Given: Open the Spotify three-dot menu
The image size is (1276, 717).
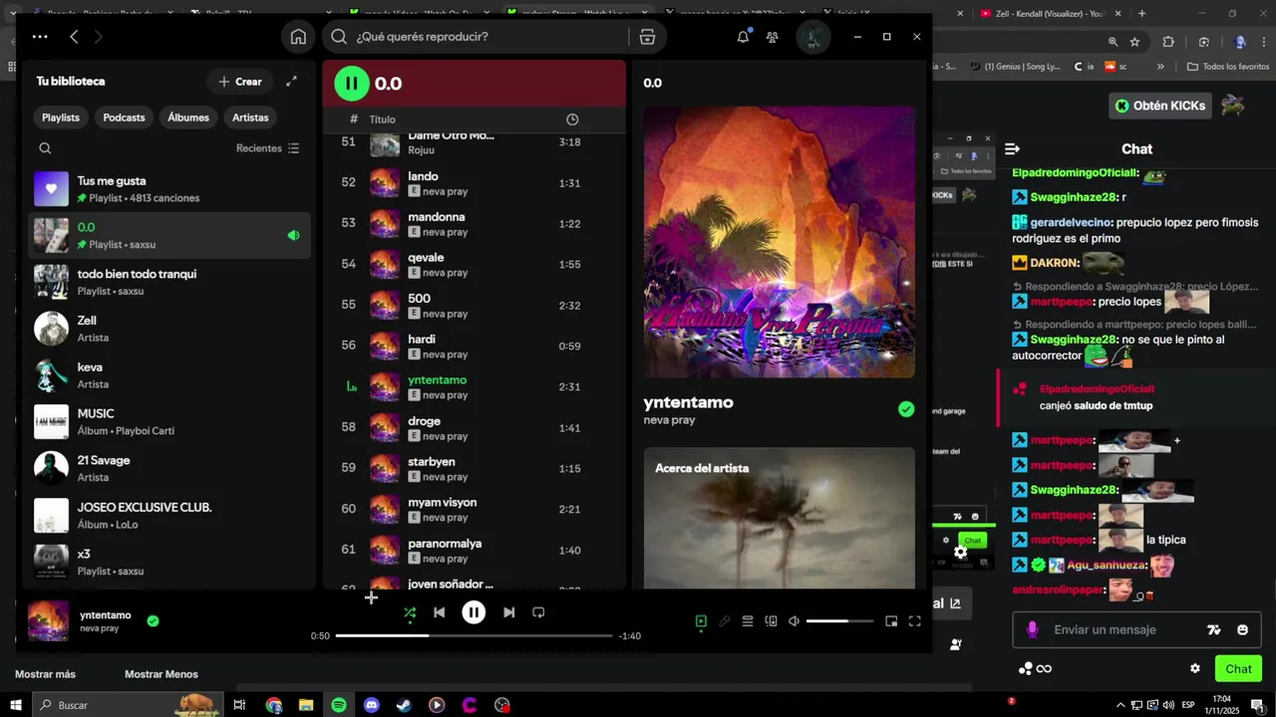Looking at the screenshot, I should click(40, 37).
